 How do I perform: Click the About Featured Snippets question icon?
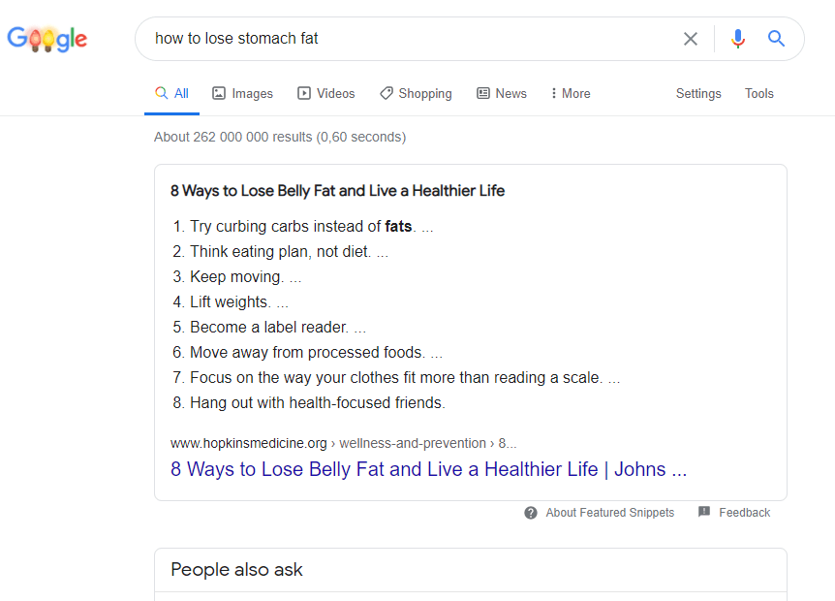pyautogui.click(x=531, y=513)
